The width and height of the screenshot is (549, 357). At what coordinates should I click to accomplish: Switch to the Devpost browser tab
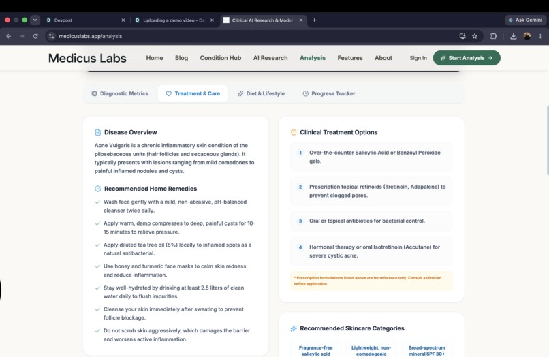coord(84,20)
